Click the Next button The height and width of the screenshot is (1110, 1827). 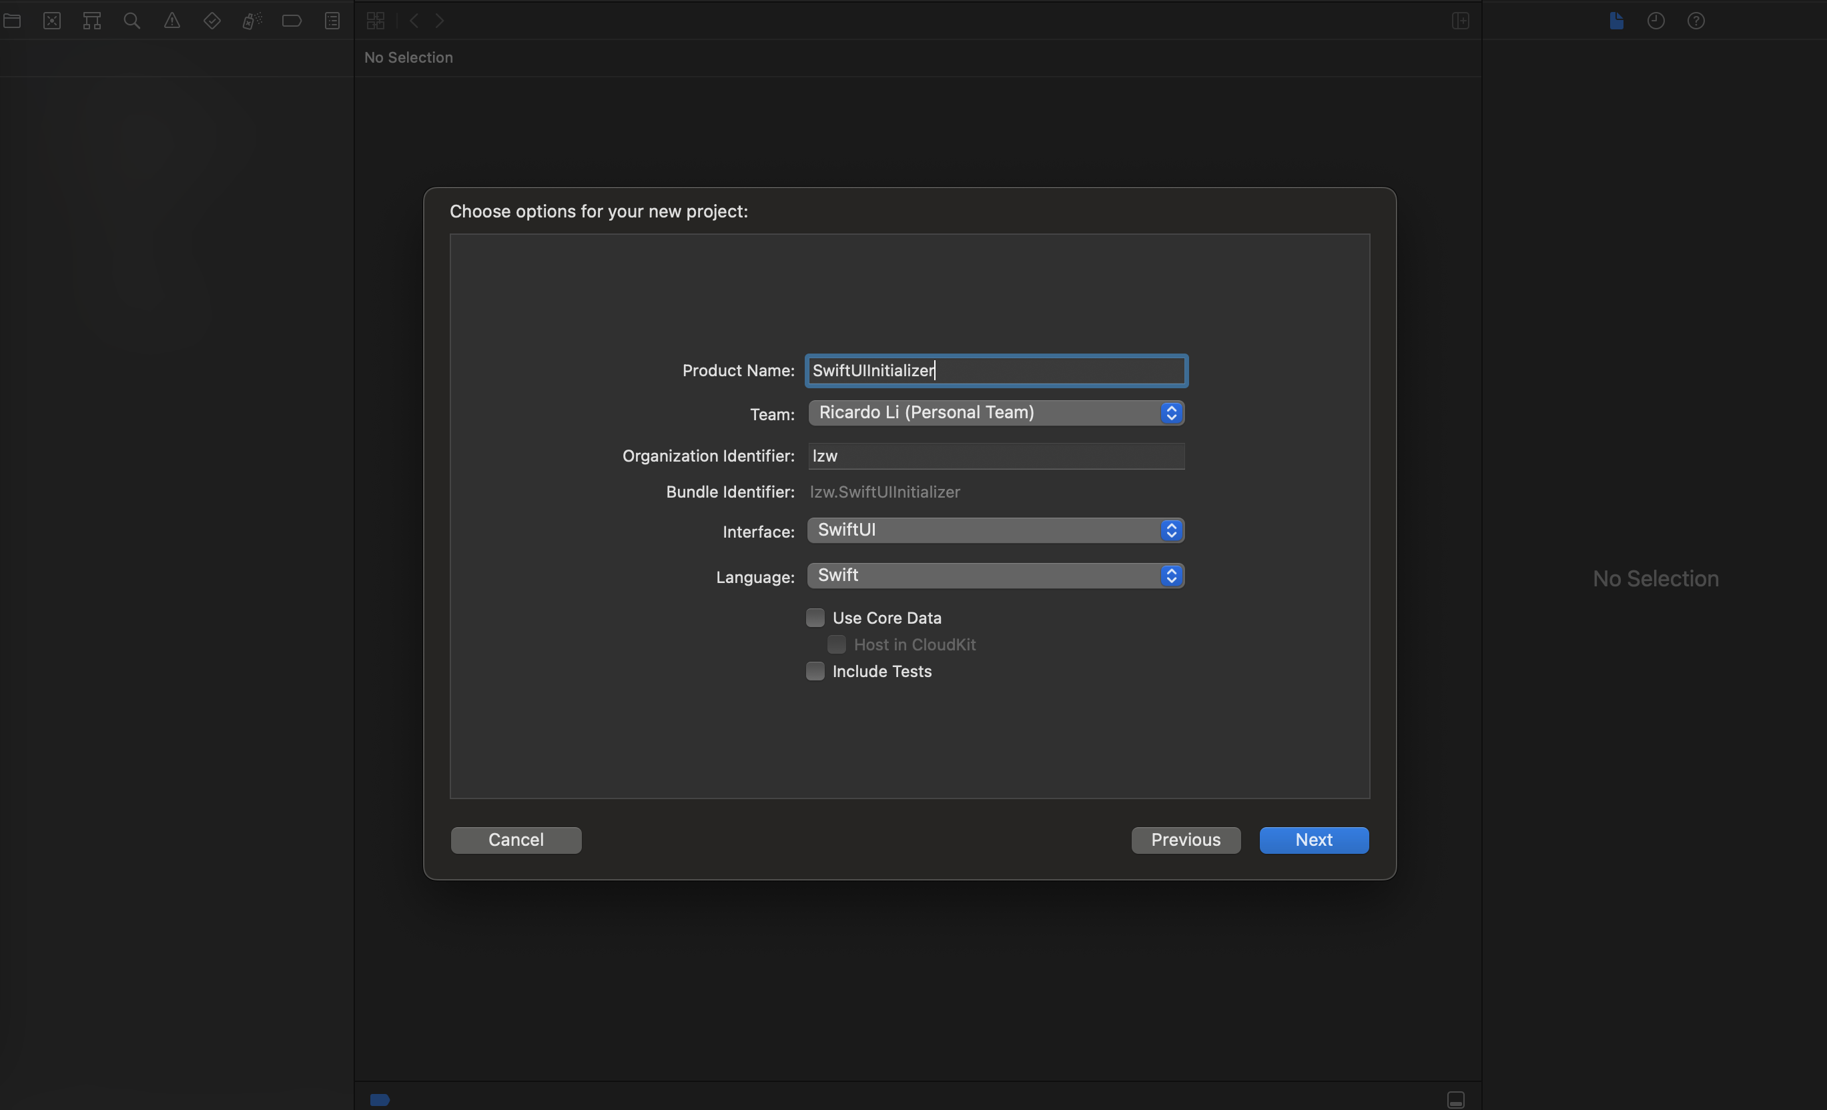pos(1313,840)
